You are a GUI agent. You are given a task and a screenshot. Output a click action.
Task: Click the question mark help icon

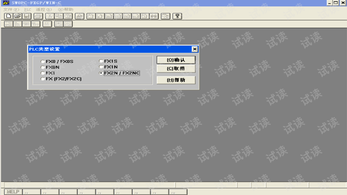(177, 16)
